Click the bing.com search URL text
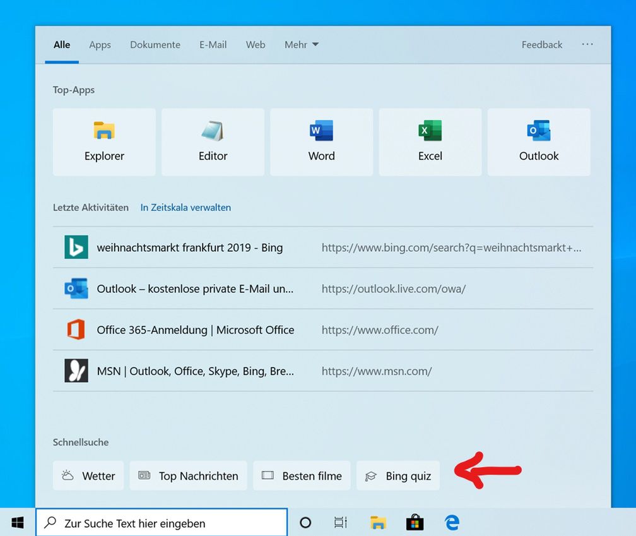Viewport: 636px width, 536px height. tap(452, 247)
